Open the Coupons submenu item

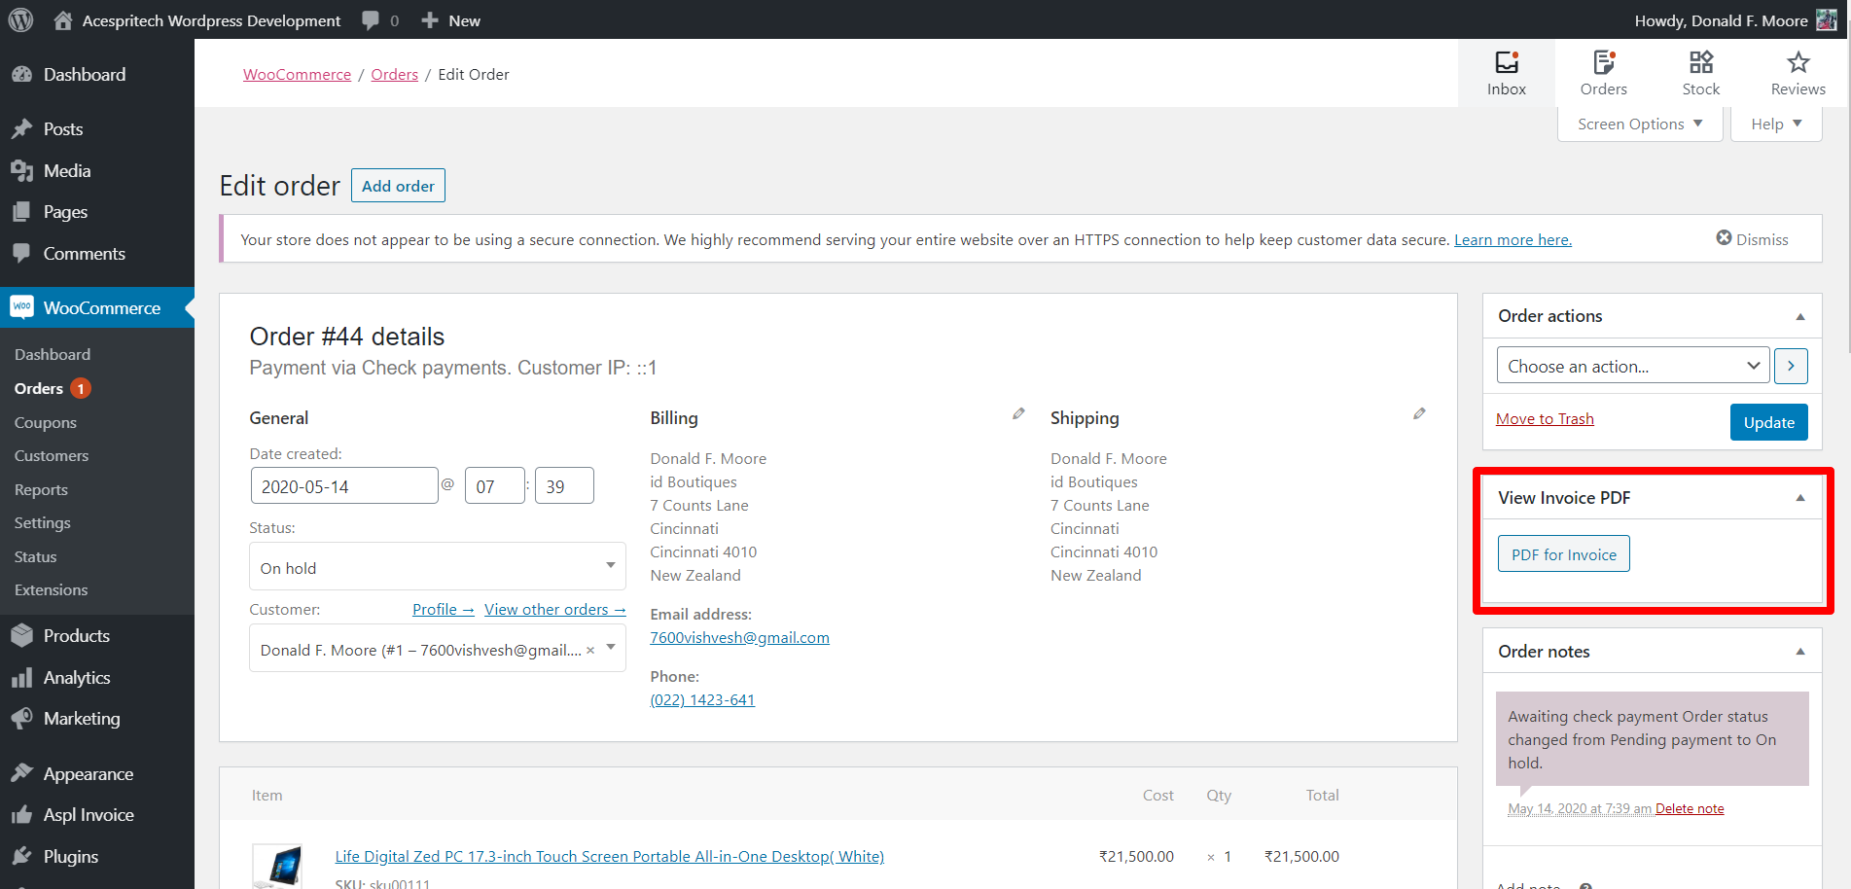[46, 423]
